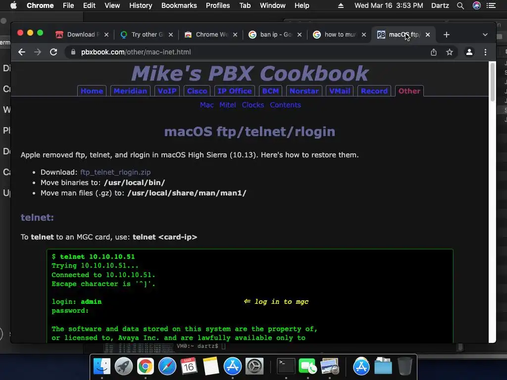Open the Chrome profile avatar button
507x380 pixels.
pyautogui.click(x=469, y=52)
